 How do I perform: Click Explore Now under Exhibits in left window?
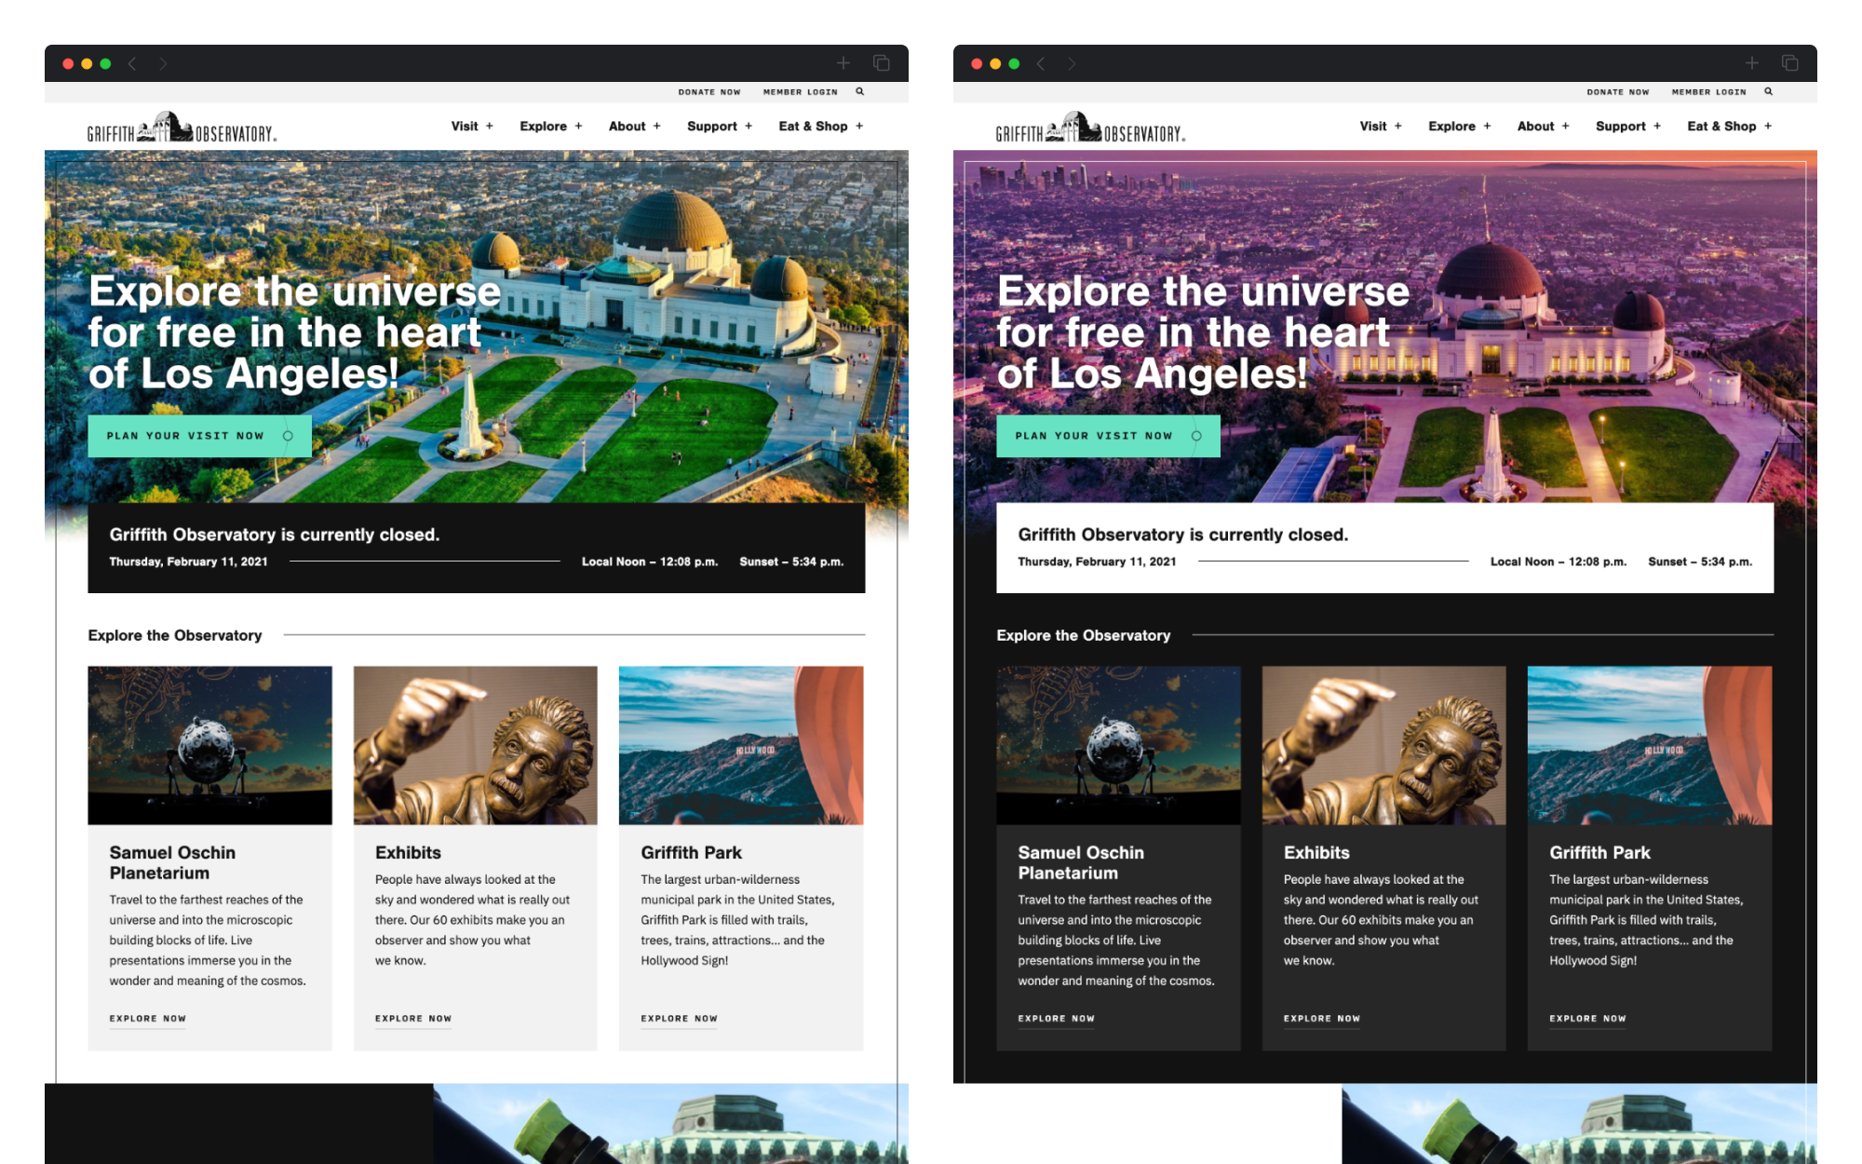[413, 1019]
